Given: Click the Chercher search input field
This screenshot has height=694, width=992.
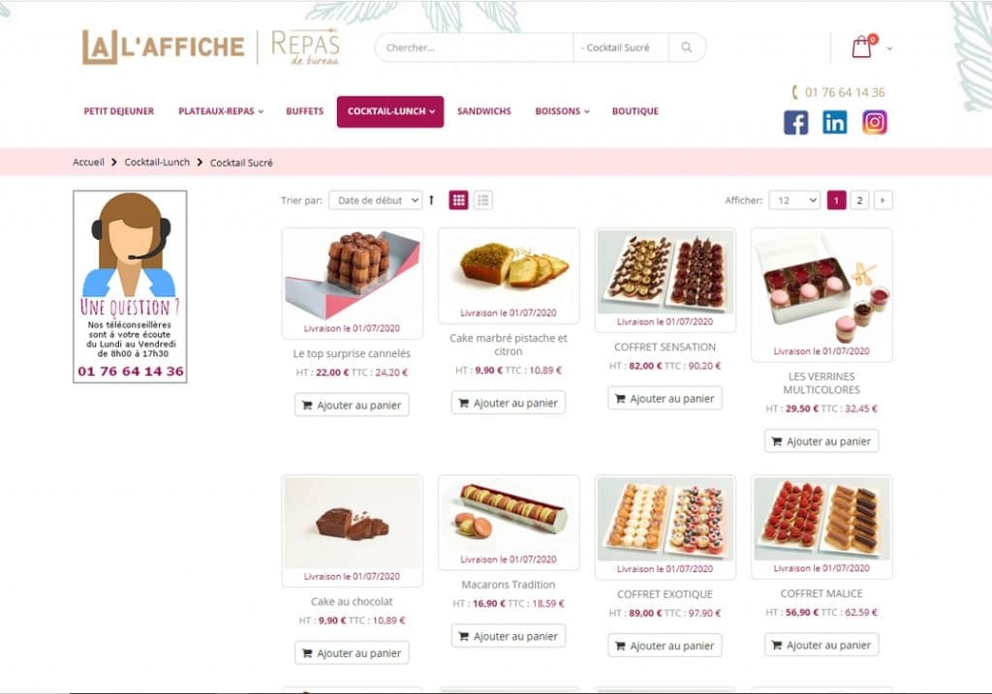Looking at the screenshot, I should coord(474,47).
